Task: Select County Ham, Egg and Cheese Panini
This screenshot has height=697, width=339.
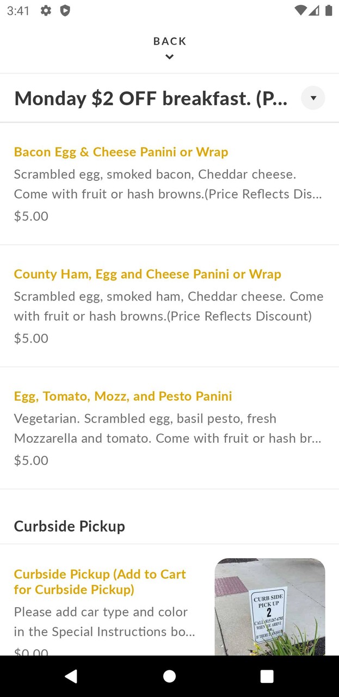Action: point(147,274)
